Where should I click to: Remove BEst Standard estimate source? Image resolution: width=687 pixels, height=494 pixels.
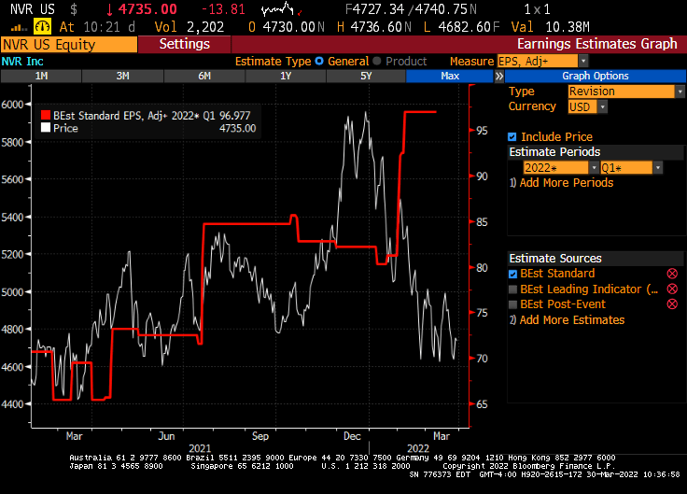click(671, 274)
